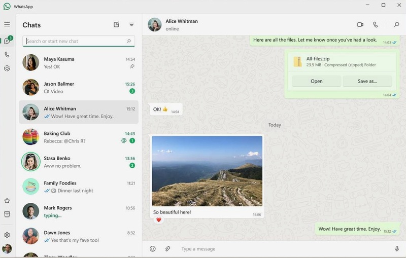Click the attach file paperclip icon
This screenshot has width=406, height=258.
(x=167, y=249)
